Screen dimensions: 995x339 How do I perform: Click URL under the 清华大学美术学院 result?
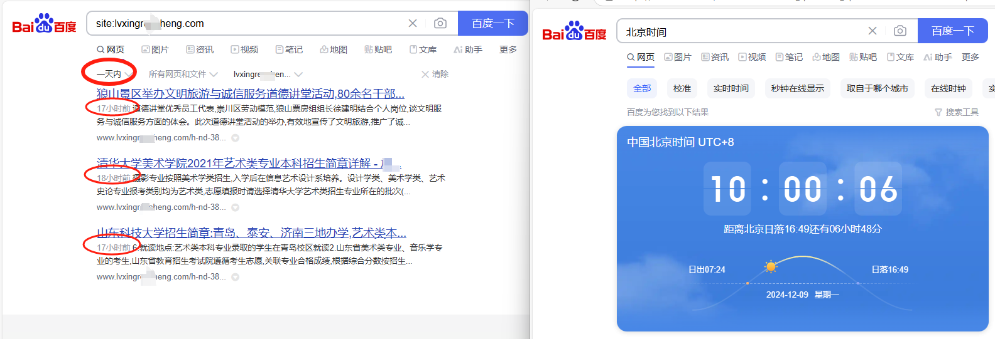161,207
